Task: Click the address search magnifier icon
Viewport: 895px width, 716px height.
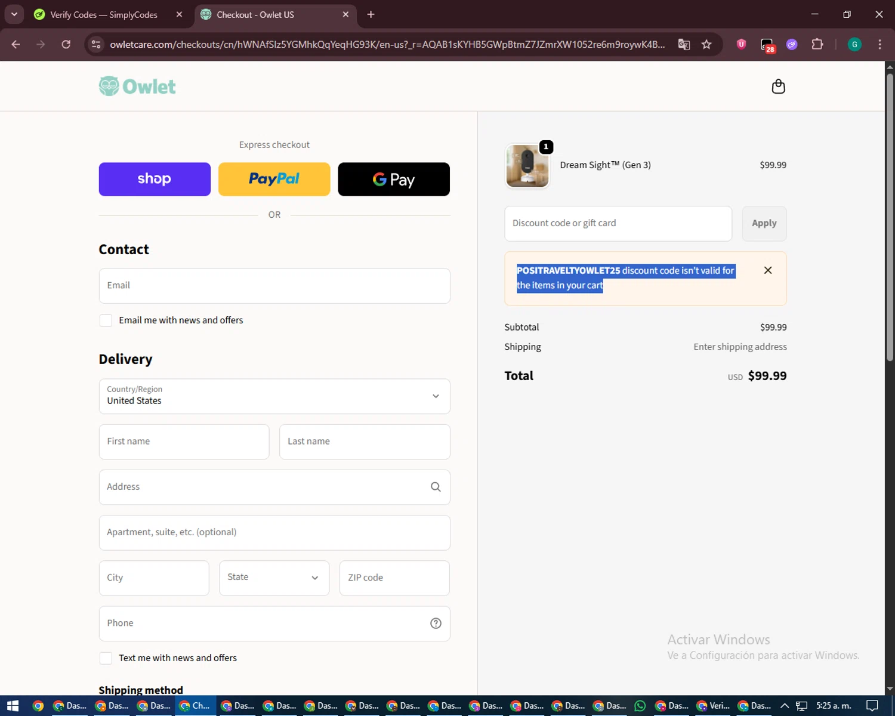Action: pyautogui.click(x=436, y=487)
